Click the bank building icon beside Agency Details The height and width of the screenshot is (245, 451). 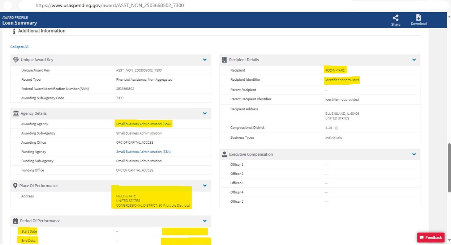pos(16,114)
